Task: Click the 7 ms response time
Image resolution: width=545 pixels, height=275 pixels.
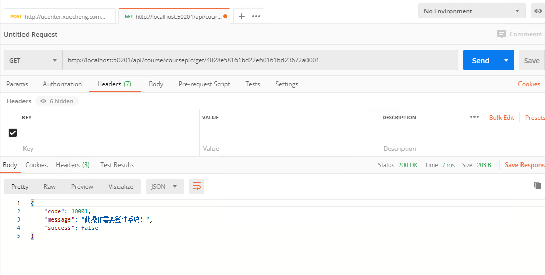Action: pyautogui.click(x=448, y=165)
